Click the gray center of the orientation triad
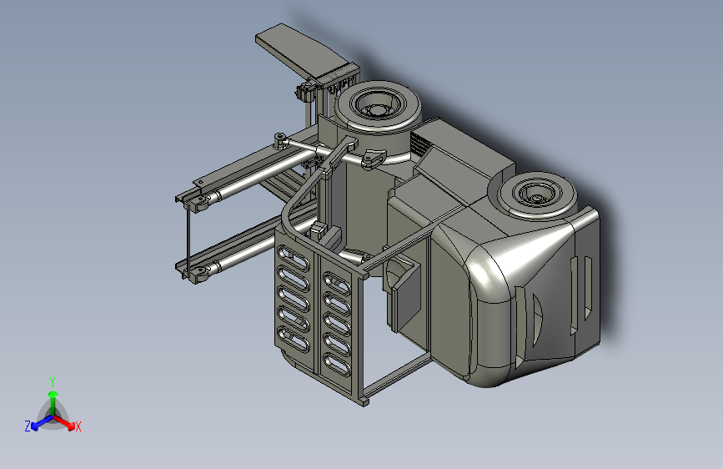 (53, 416)
